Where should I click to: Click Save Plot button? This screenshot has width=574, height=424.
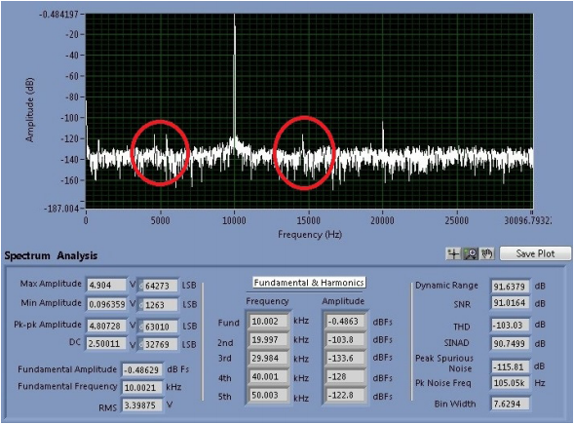535,253
